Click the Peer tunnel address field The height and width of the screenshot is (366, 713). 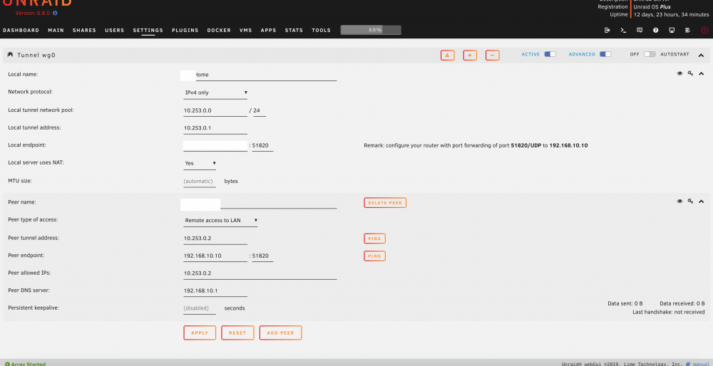[x=215, y=239]
